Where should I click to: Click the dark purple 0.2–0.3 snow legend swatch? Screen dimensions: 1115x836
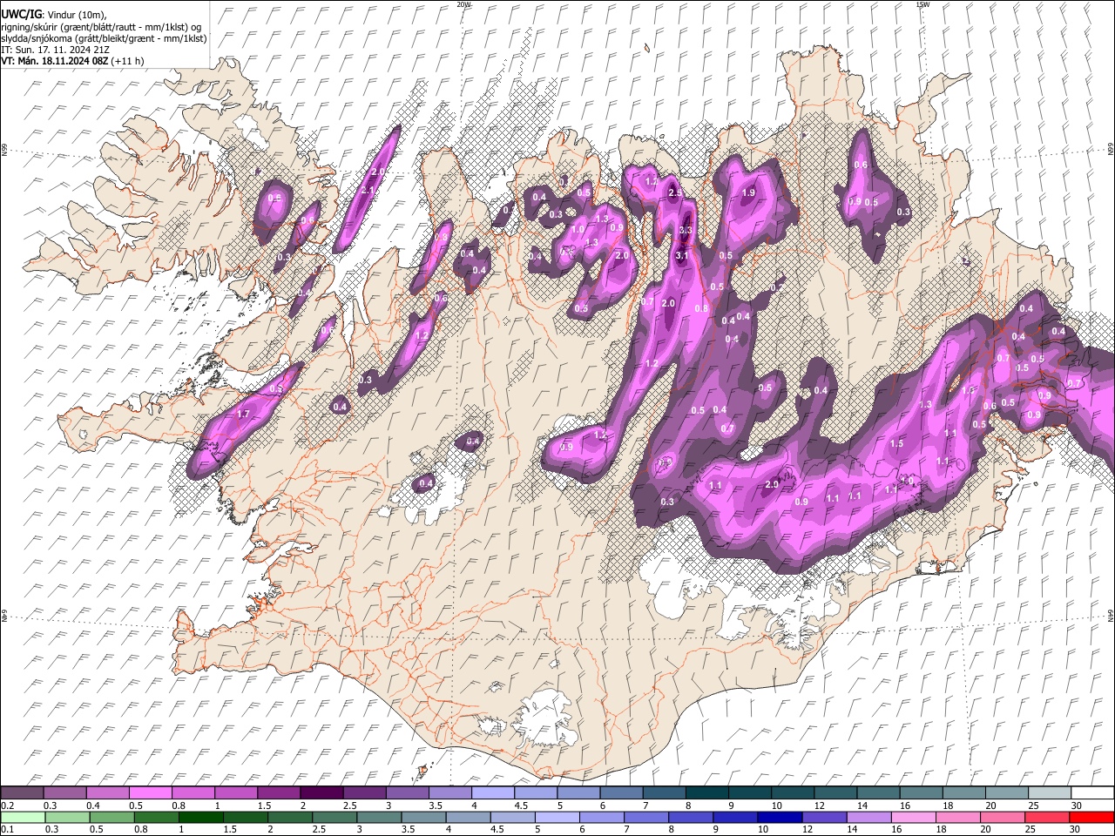[x=22, y=792]
